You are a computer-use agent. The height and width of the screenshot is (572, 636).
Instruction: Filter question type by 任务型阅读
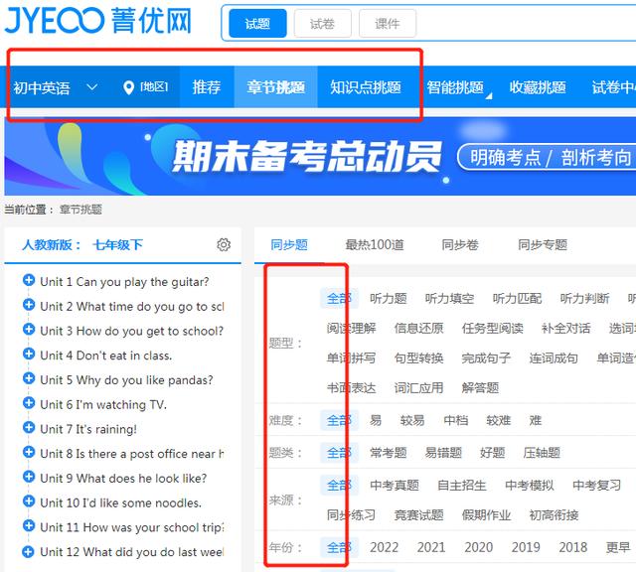coord(493,328)
